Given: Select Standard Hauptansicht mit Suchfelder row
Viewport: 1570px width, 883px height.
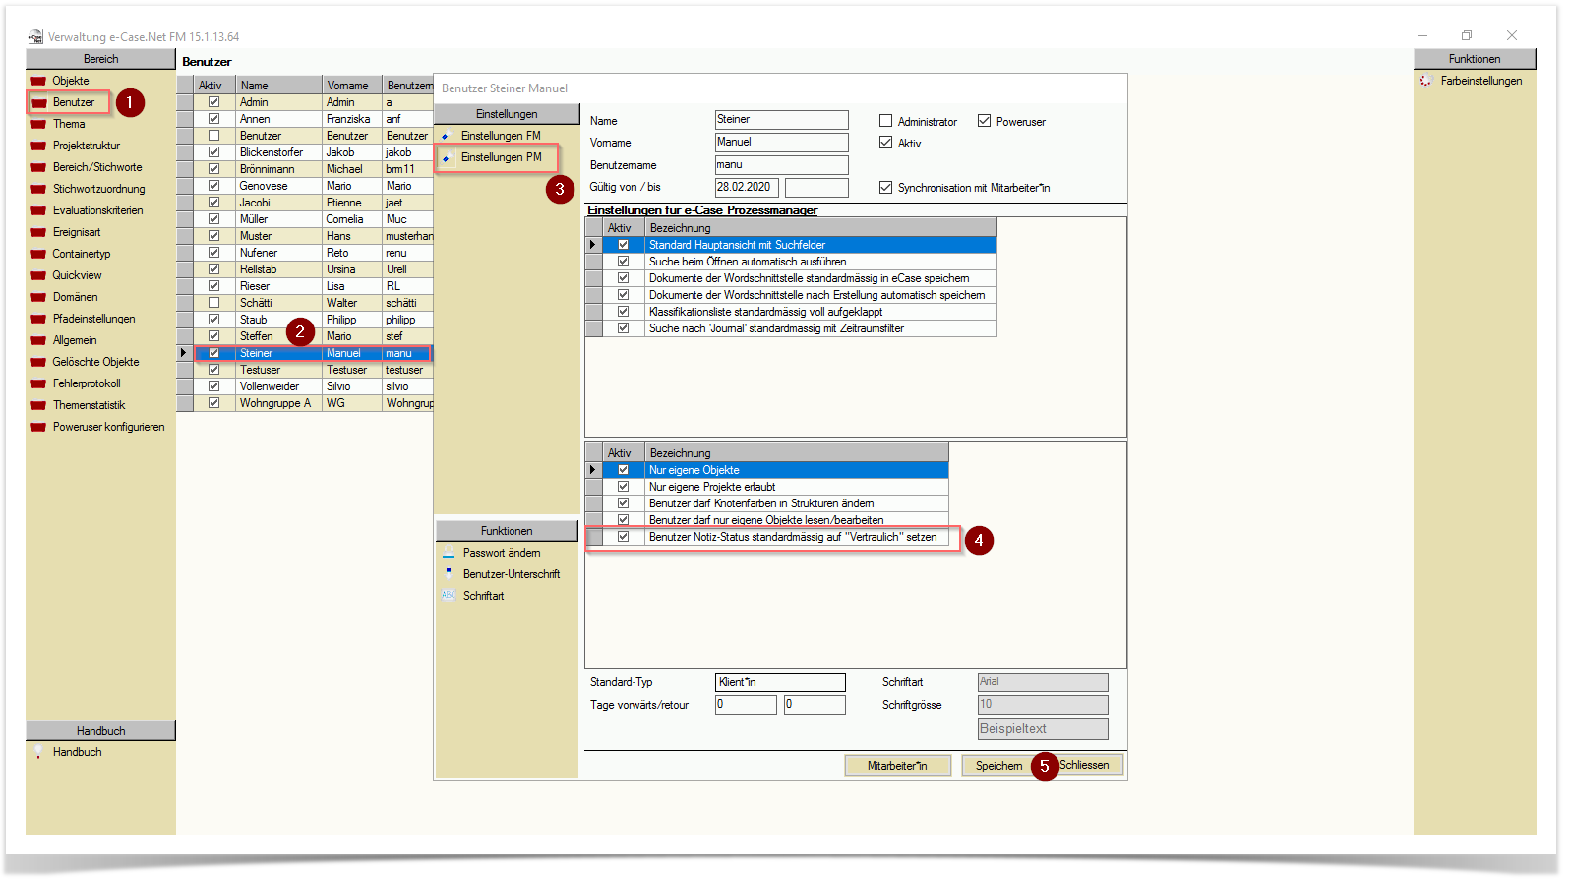Looking at the screenshot, I should tap(821, 245).
